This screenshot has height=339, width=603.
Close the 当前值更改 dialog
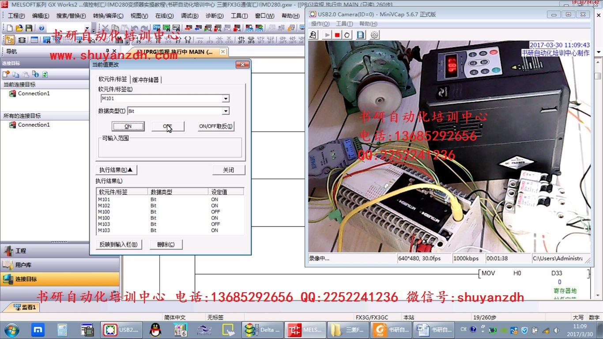pyautogui.click(x=242, y=64)
